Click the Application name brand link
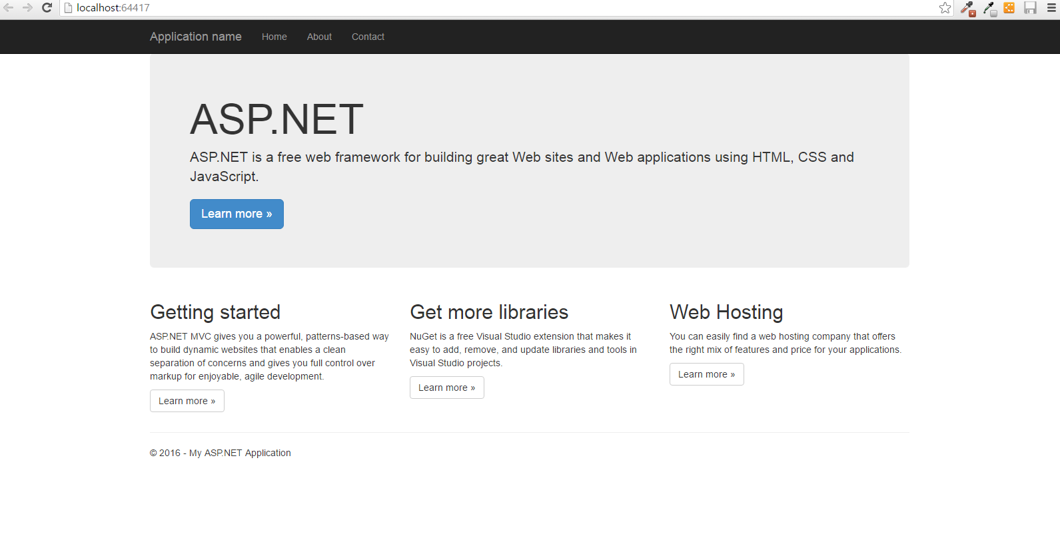Screen dimensions: 1060x552 (x=196, y=37)
